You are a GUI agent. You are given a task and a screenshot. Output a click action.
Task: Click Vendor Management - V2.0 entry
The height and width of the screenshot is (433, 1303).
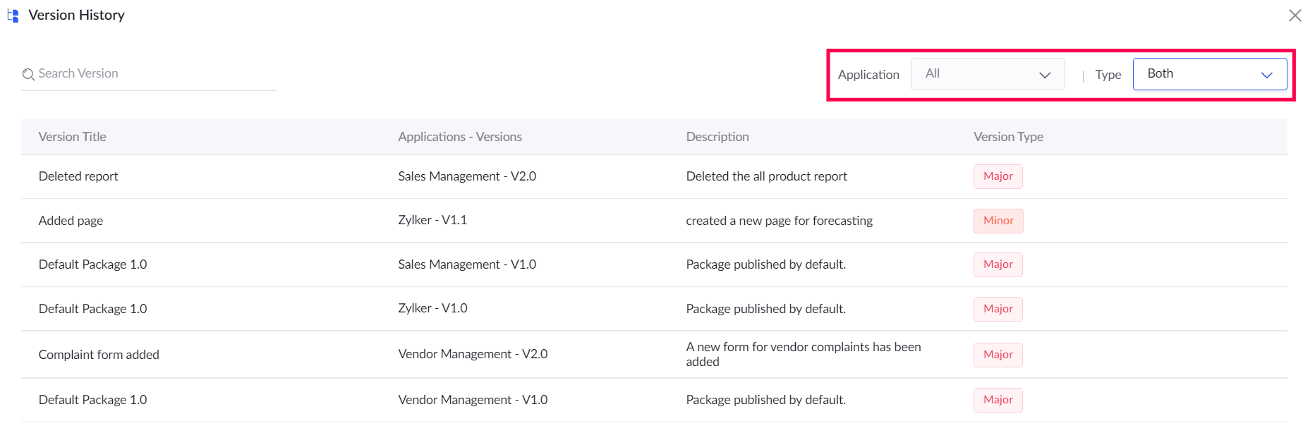(x=472, y=354)
